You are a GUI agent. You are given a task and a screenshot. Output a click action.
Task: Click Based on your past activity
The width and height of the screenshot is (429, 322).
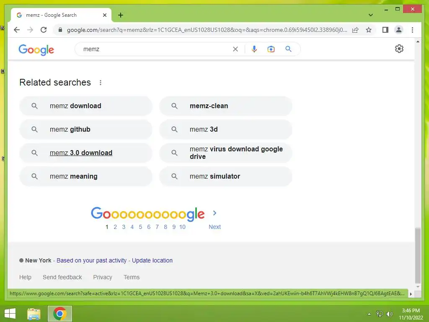(91, 260)
